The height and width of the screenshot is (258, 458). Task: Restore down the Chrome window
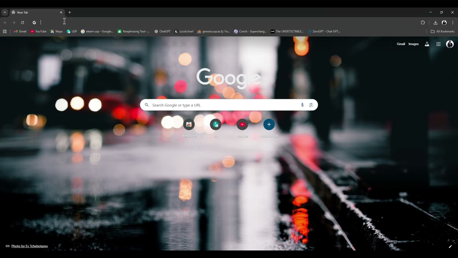click(x=442, y=12)
